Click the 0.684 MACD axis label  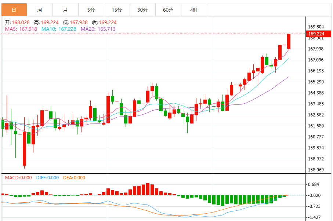tap(314, 184)
